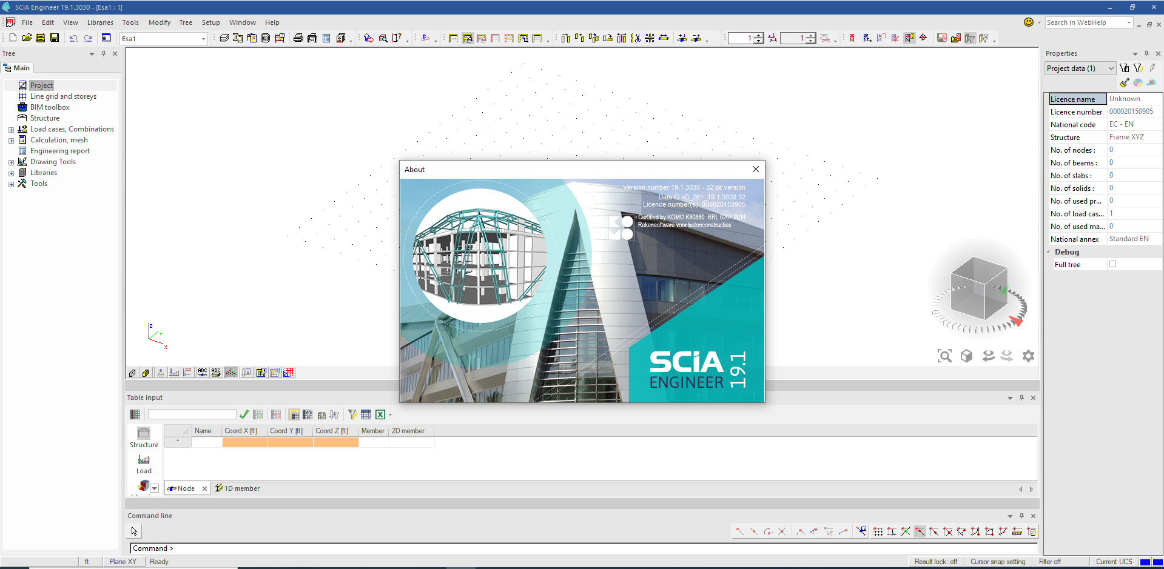Select the Main tab in Tree panel
Viewport: 1164px width, 569px height.
tap(17, 68)
